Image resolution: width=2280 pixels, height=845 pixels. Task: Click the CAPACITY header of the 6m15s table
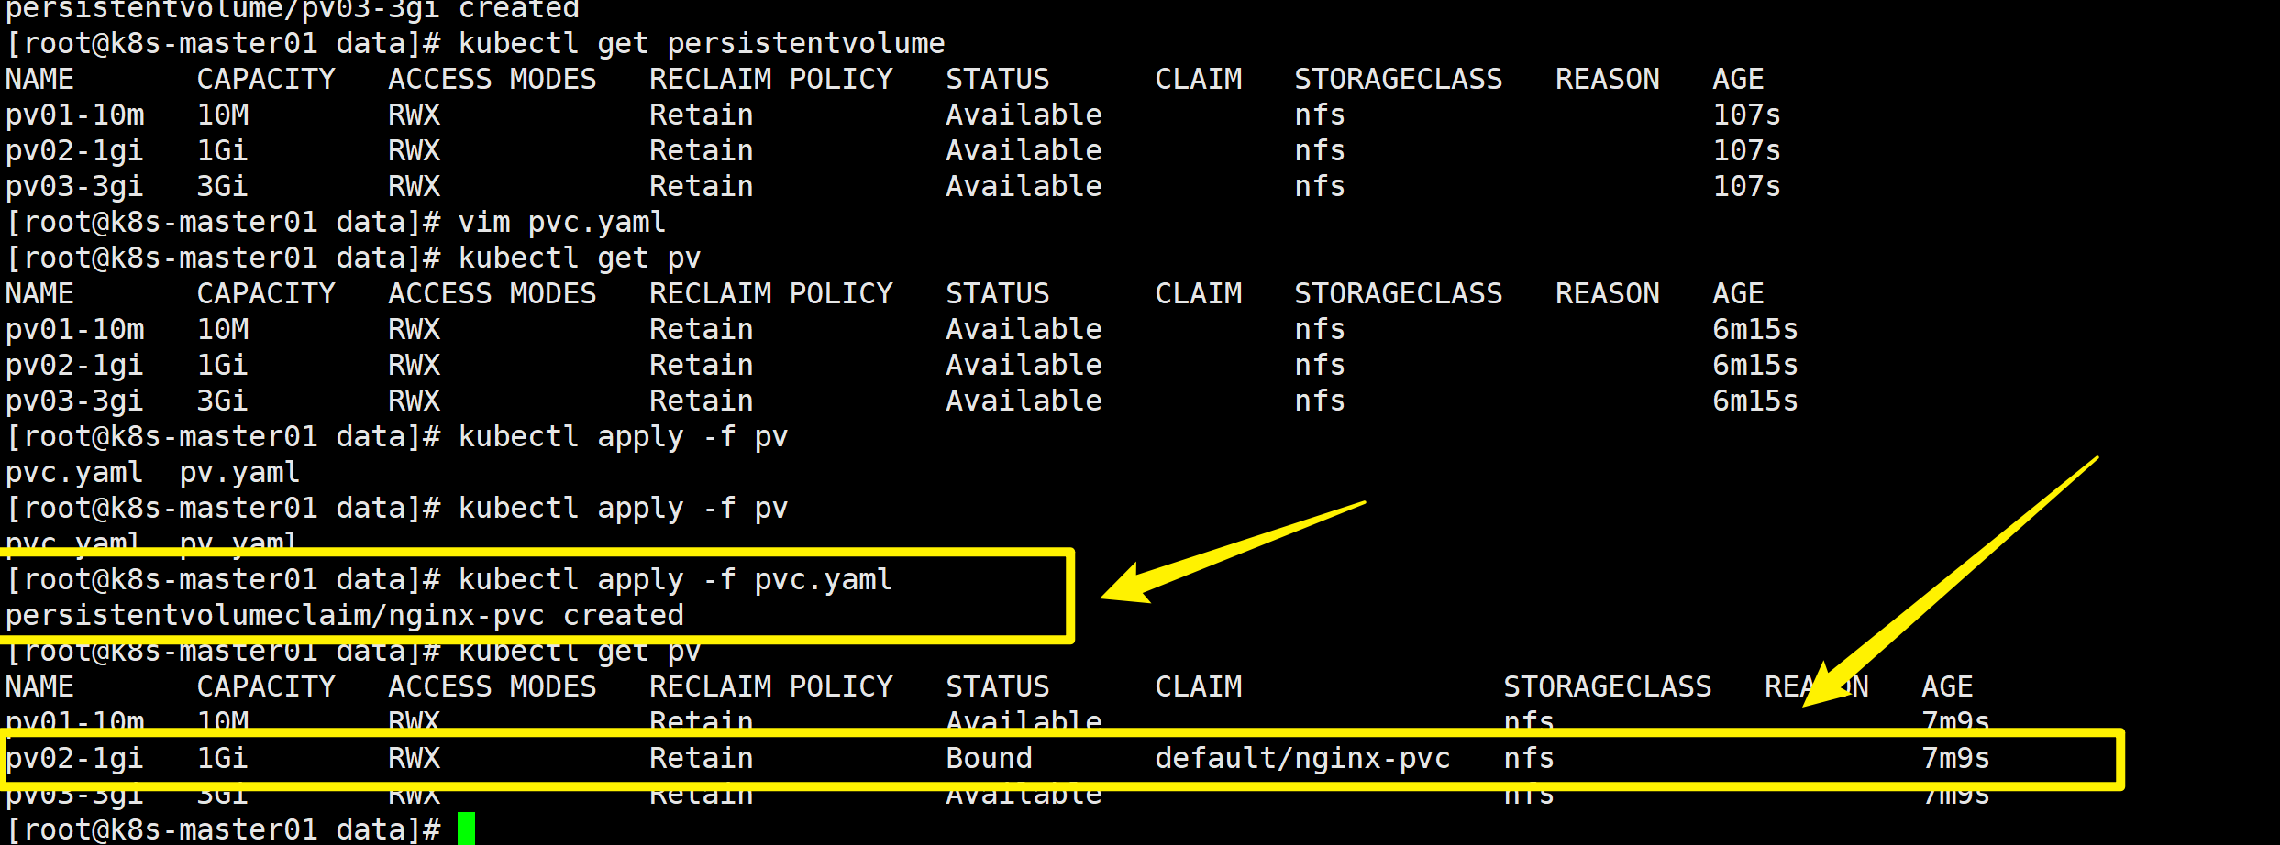[267, 294]
